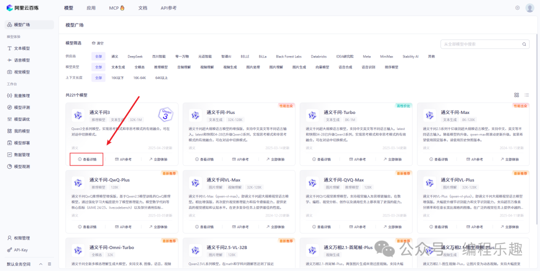
Task: Click the 通义千问-Max model logo icon
Action: [x=429, y=115]
